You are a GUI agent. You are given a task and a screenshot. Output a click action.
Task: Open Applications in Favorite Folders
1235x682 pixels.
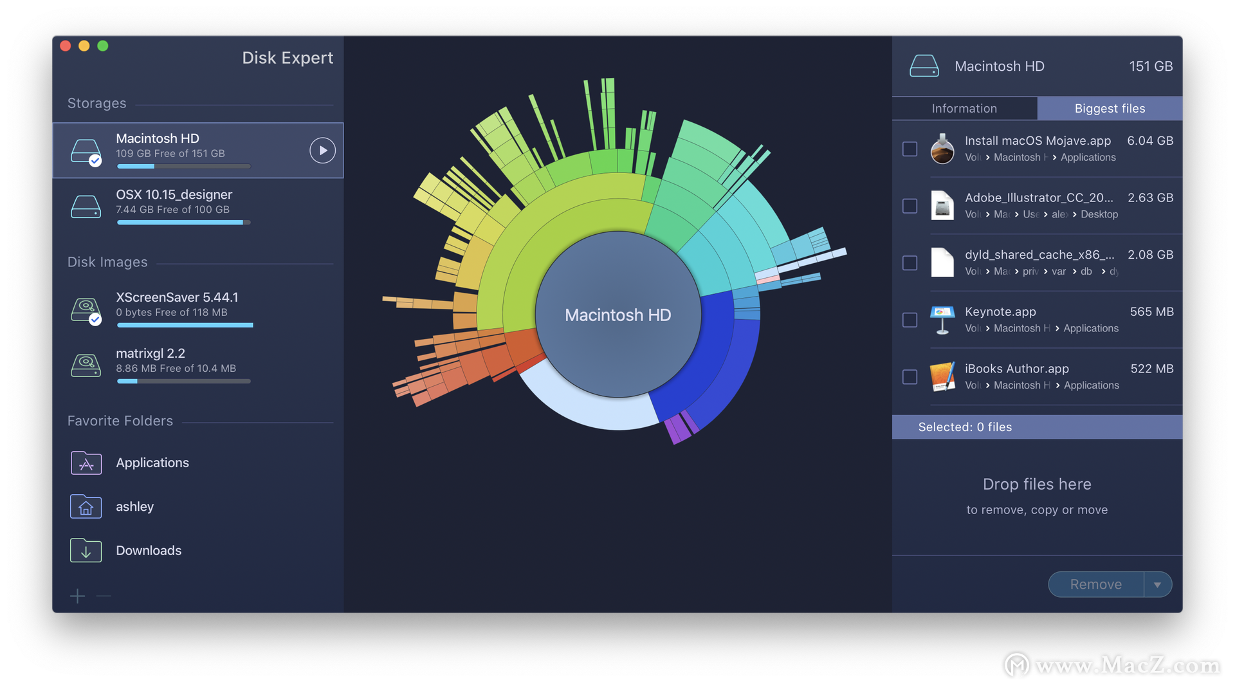tap(152, 463)
